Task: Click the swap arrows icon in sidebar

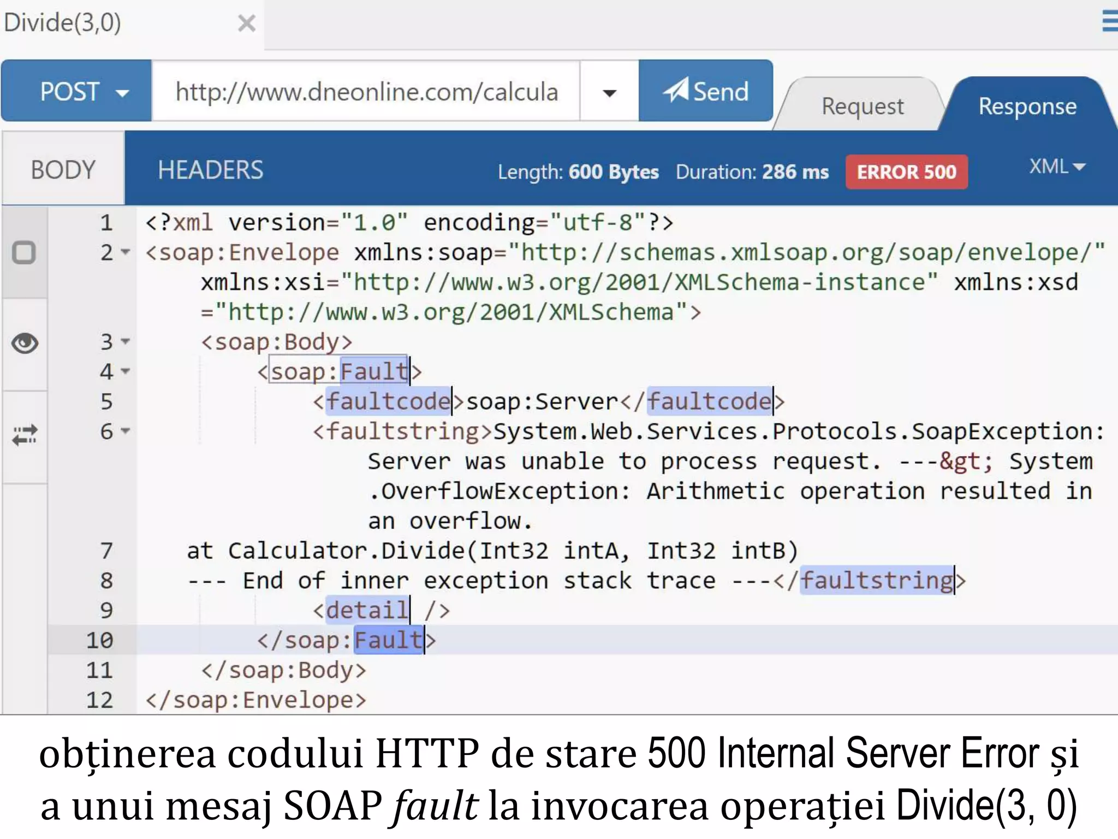Action: click(x=25, y=435)
